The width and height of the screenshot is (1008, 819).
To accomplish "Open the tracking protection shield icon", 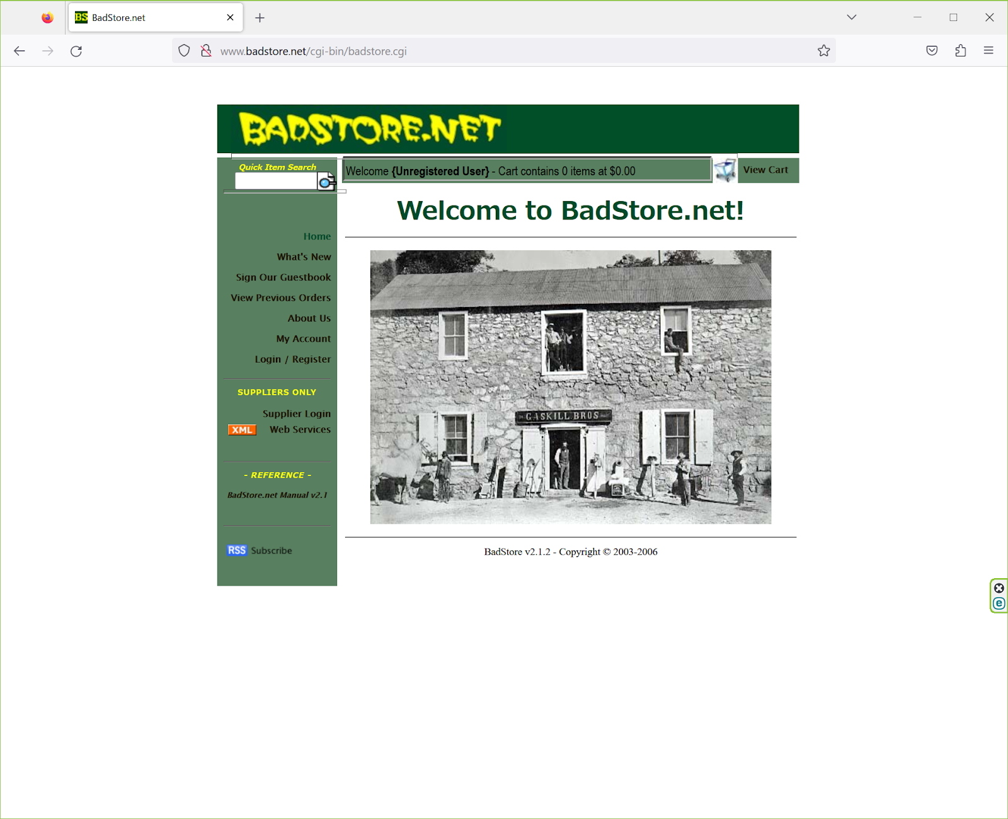I will pyautogui.click(x=183, y=50).
